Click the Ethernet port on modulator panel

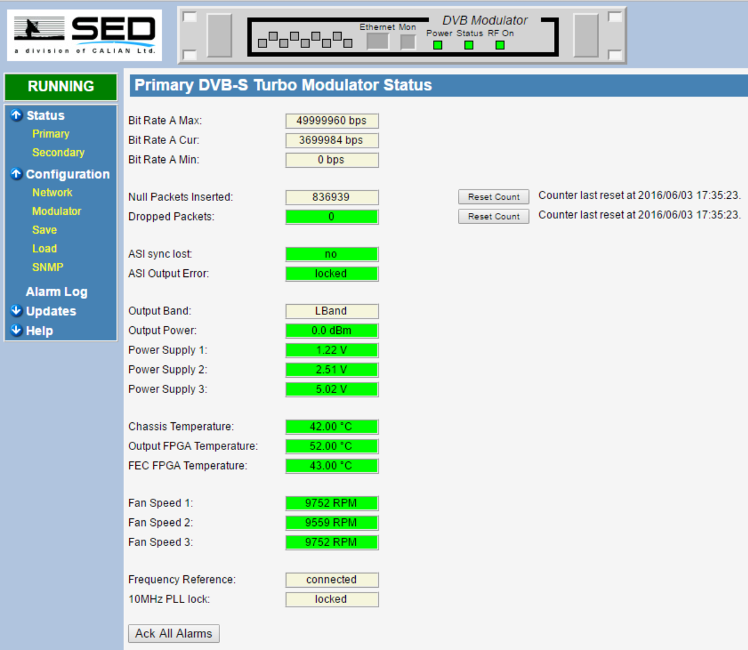[x=377, y=42]
